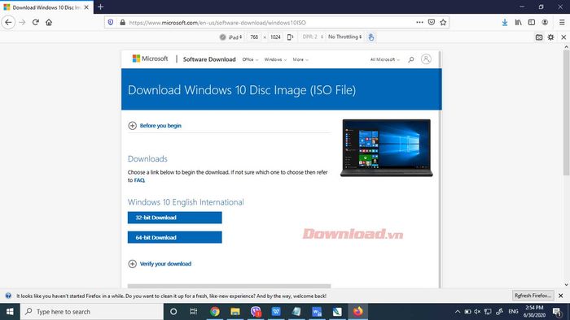Toggle the sidebar view
The height and width of the screenshot is (320, 570).
[532, 23]
